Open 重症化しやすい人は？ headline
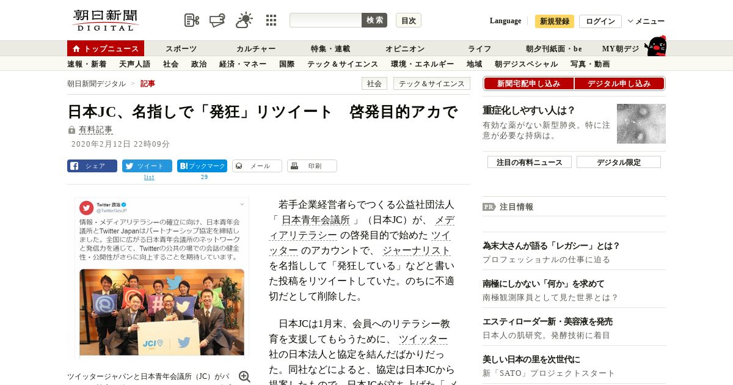The height and width of the screenshot is (385, 733). pyautogui.click(x=529, y=110)
